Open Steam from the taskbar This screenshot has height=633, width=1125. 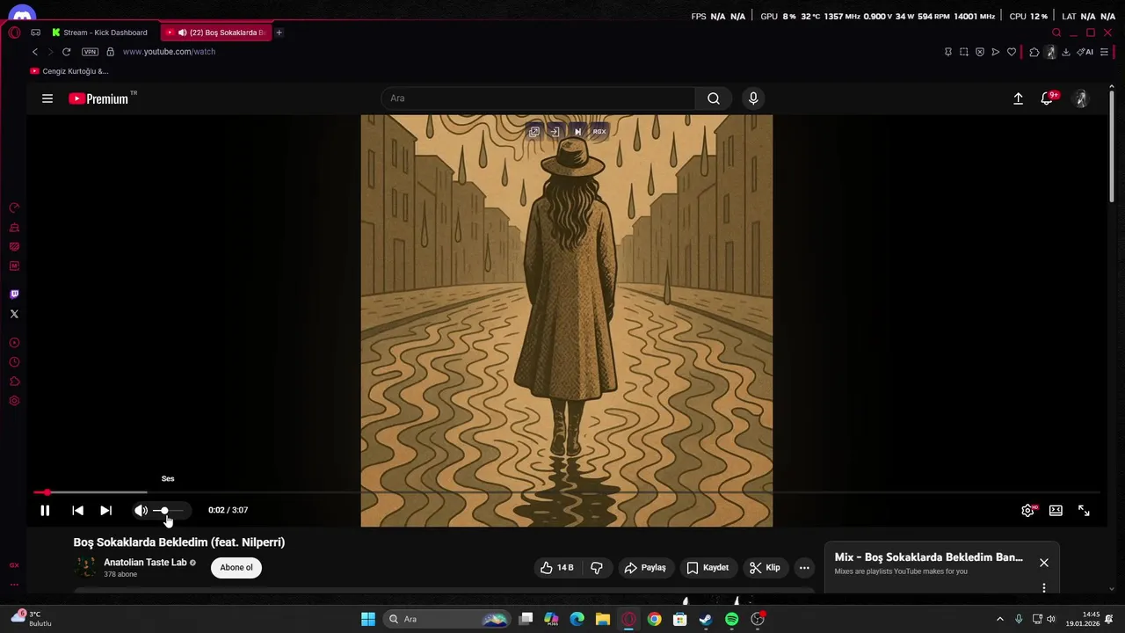tap(706, 619)
